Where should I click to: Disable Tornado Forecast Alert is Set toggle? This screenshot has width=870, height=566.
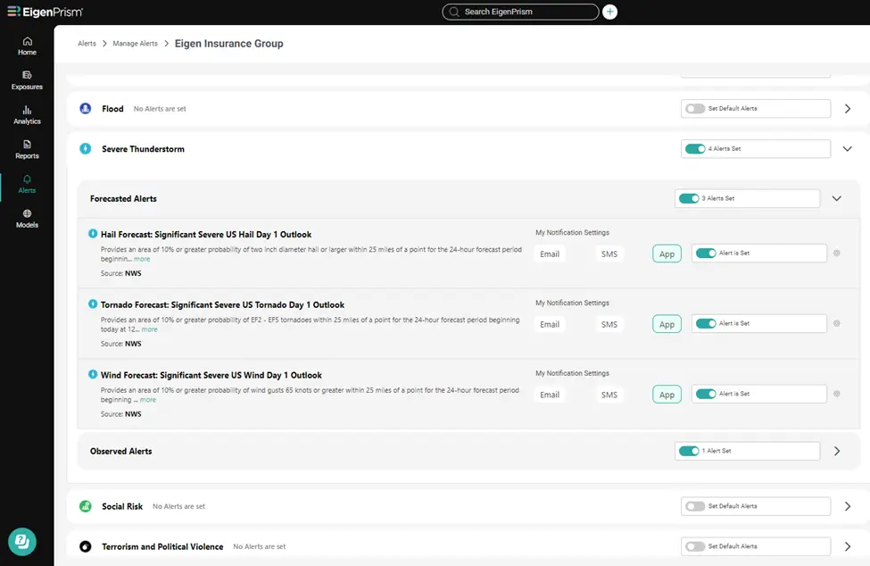pyautogui.click(x=706, y=323)
